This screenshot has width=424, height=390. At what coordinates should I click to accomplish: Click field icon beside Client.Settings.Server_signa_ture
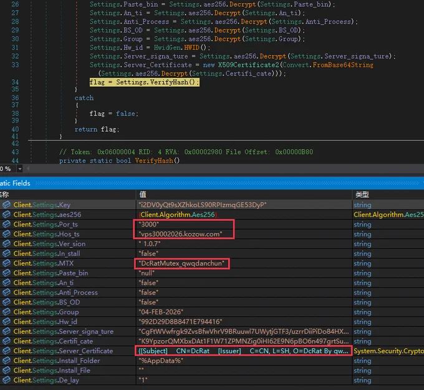click(x=6, y=331)
